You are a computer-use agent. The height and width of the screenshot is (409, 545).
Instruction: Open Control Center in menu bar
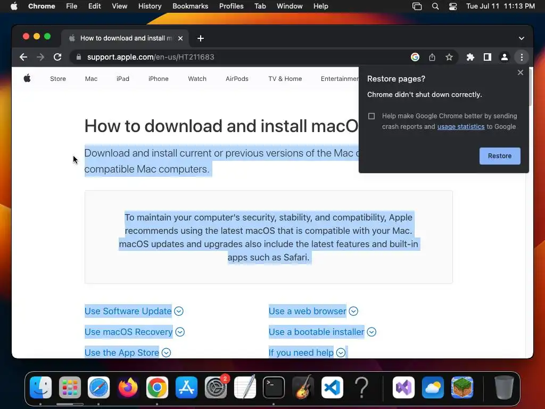click(452, 6)
